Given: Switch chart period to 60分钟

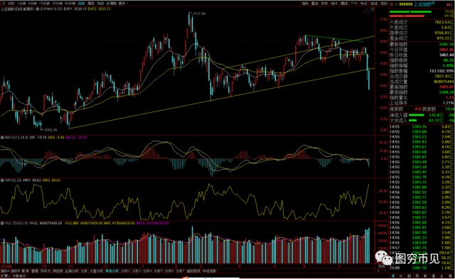Looking at the screenshot, I should [70, 4].
